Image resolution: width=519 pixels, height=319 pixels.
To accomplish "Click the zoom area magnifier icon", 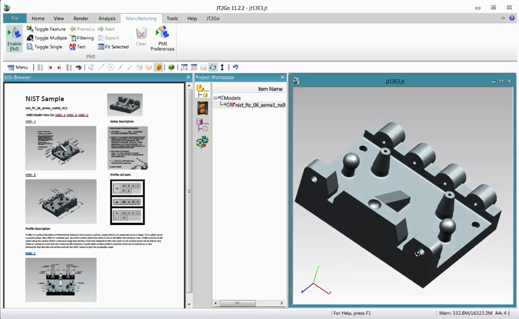I will (x=184, y=67).
